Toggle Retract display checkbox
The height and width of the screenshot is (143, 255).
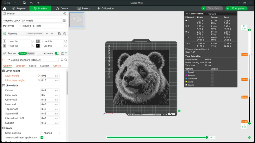tap(212, 75)
